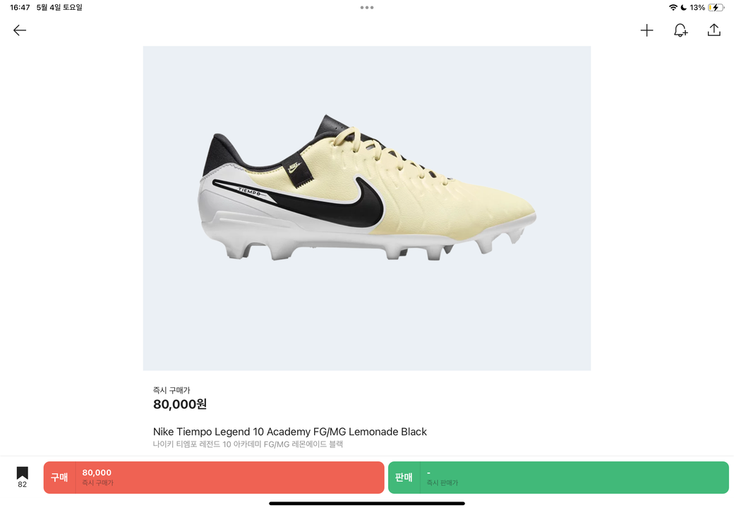Tap the back arrow icon
Viewport: 734px width, 510px height.
point(20,30)
